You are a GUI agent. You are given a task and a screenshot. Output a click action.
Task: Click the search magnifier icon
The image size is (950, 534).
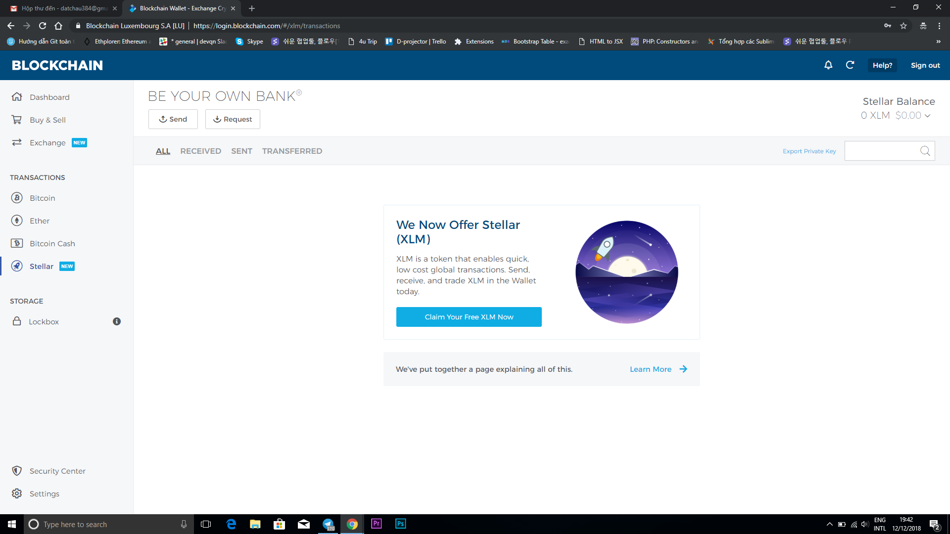tap(925, 151)
